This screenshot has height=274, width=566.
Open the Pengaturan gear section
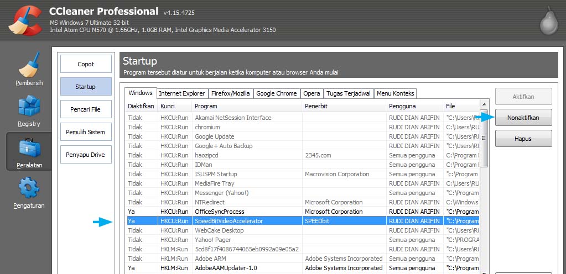tap(29, 193)
